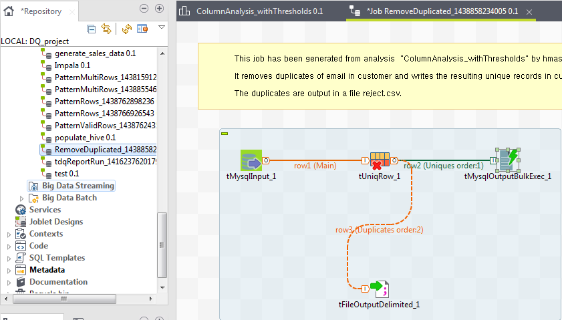Viewport: 562px width, 320px height.
Task: Click the LOCAL: DQ_project label
Action: [x=35, y=41]
